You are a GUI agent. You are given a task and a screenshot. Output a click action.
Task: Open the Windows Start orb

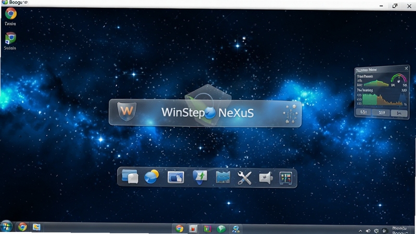pos(6,227)
